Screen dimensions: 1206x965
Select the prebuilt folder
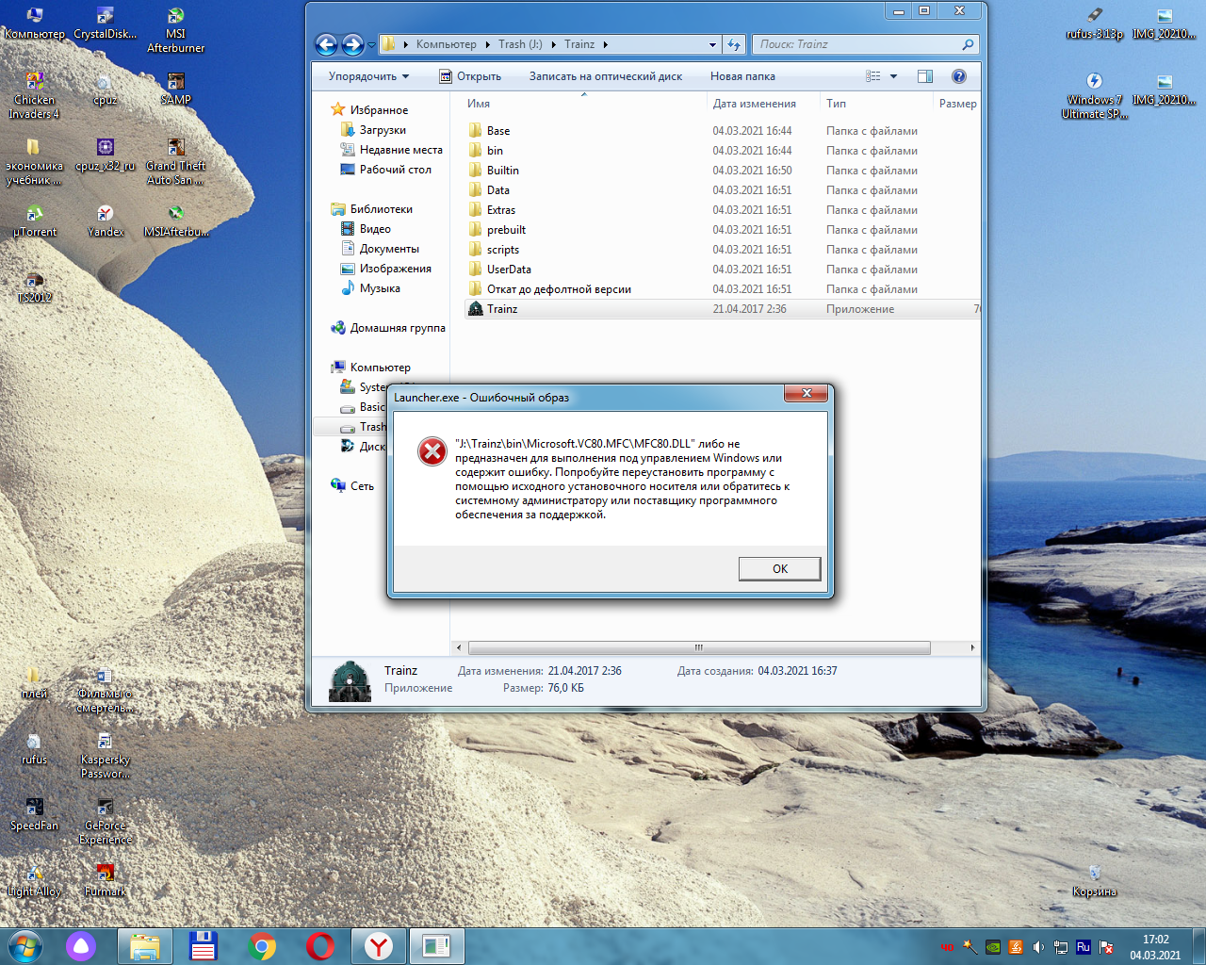(506, 230)
